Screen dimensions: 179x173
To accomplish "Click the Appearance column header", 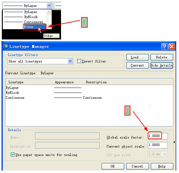I will point(67,82).
